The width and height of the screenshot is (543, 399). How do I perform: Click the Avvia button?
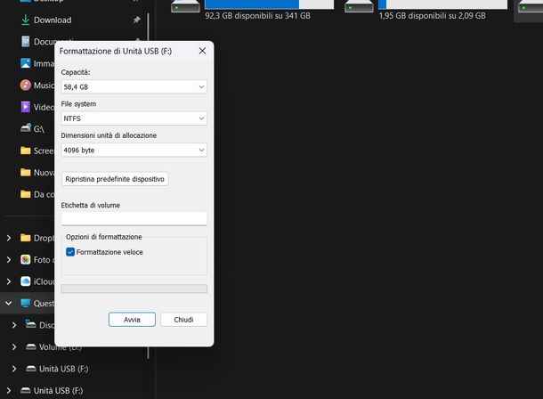coord(132,320)
